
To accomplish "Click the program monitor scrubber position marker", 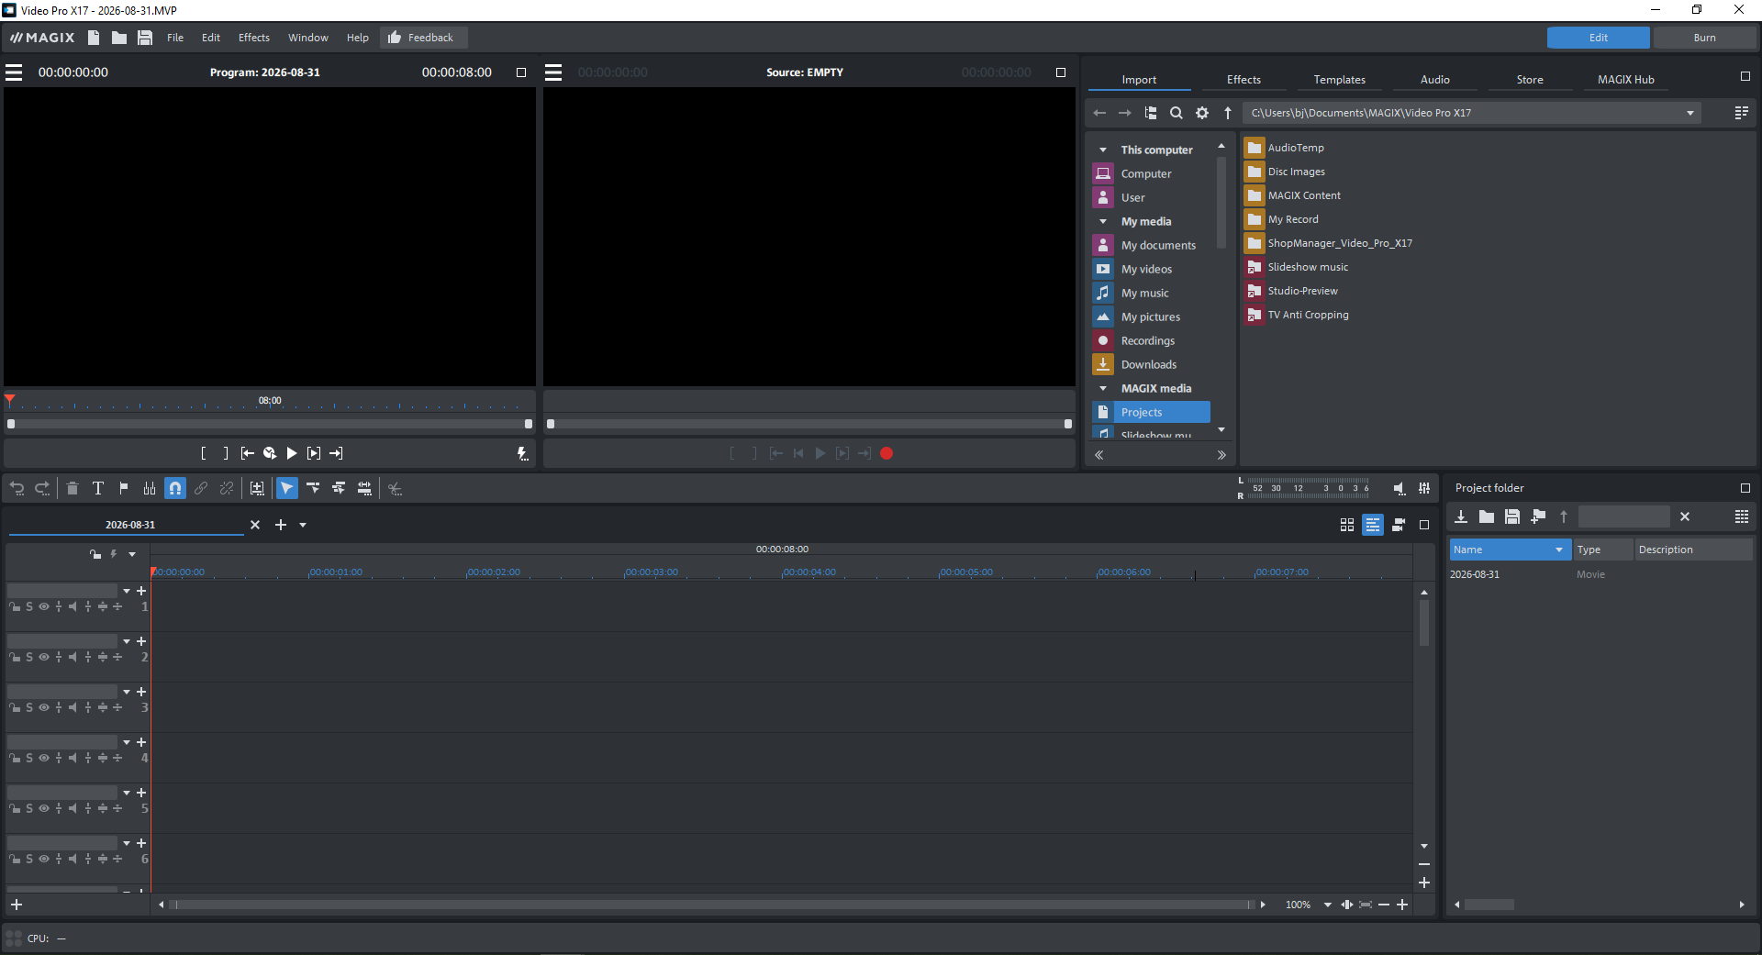I will click(x=9, y=400).
